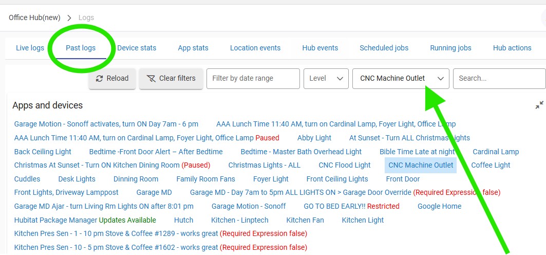This screenshot has width=546, height=255.
Task: Click the Filter by date range field
Action: tap(253, 79)
